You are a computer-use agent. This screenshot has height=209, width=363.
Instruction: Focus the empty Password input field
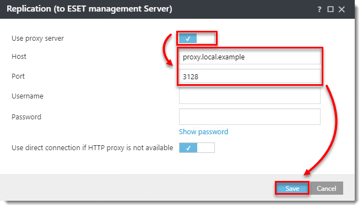tap(250, 117)
